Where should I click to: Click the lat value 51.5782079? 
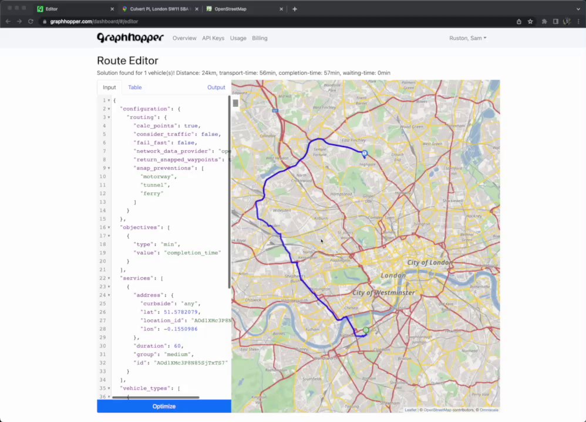tap(180, 312)
